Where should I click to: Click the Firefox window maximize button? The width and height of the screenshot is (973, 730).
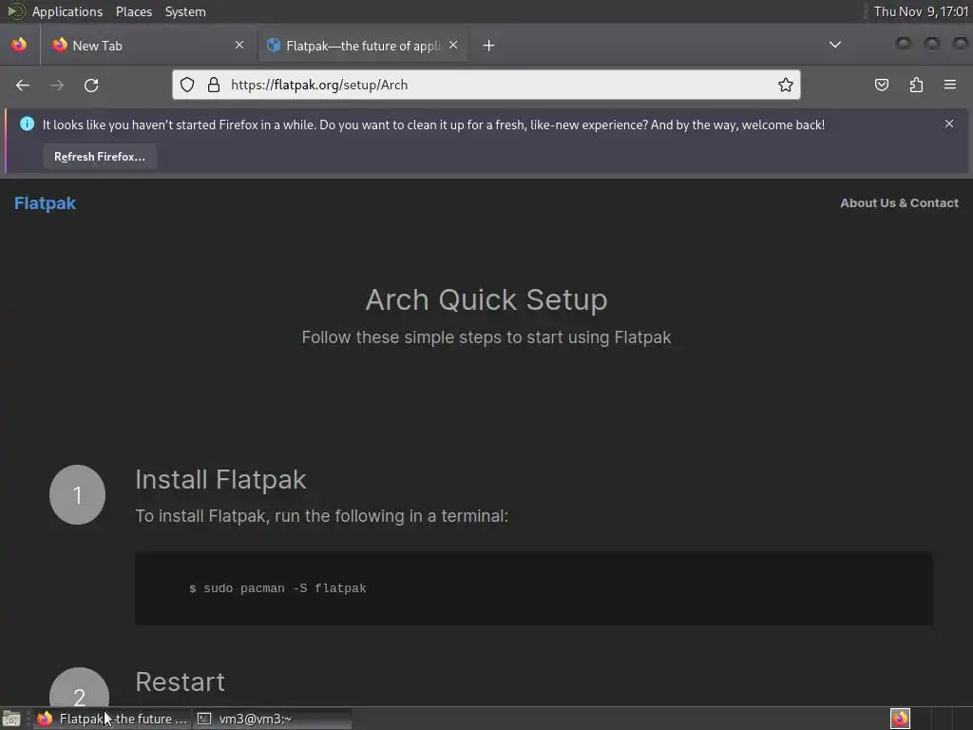pyautogui.click(x=932, y=44)
